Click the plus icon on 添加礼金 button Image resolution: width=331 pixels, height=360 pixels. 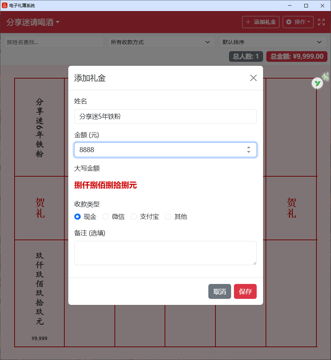(x=249, y=22)
